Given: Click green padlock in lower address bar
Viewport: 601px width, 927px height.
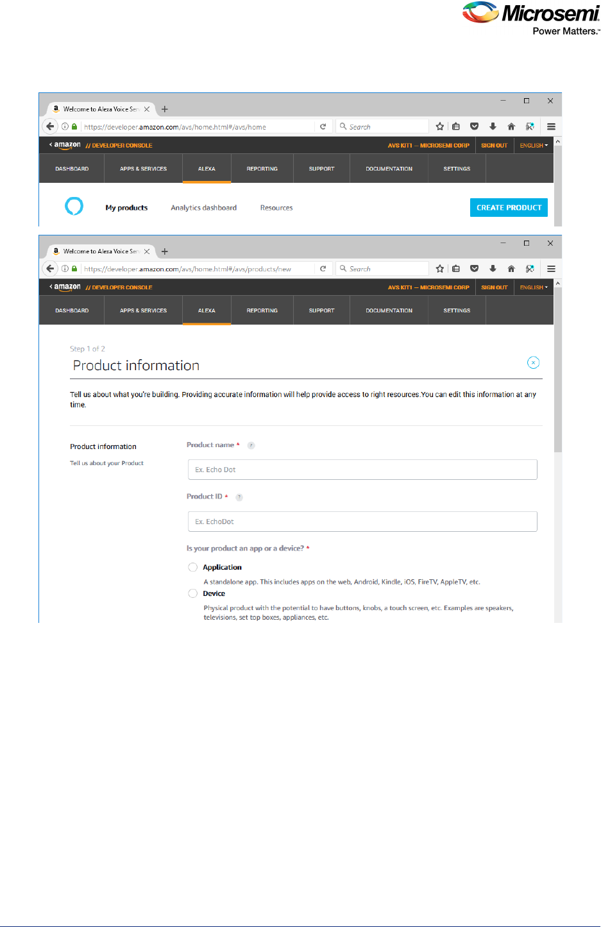Looking at the screenshot, I should [74, 268].
